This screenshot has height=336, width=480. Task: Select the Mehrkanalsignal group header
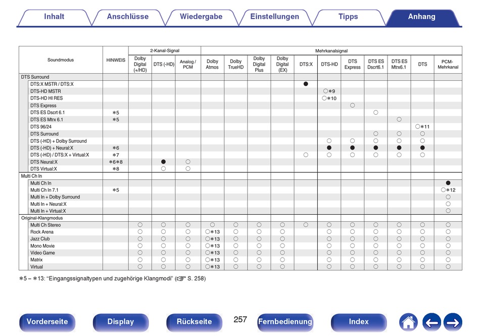pyautogui.click(x=331, y=51)
